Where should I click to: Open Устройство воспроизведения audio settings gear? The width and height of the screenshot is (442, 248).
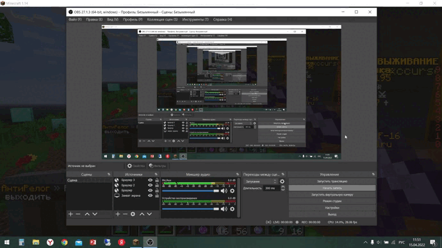click(x=233, y=209)
